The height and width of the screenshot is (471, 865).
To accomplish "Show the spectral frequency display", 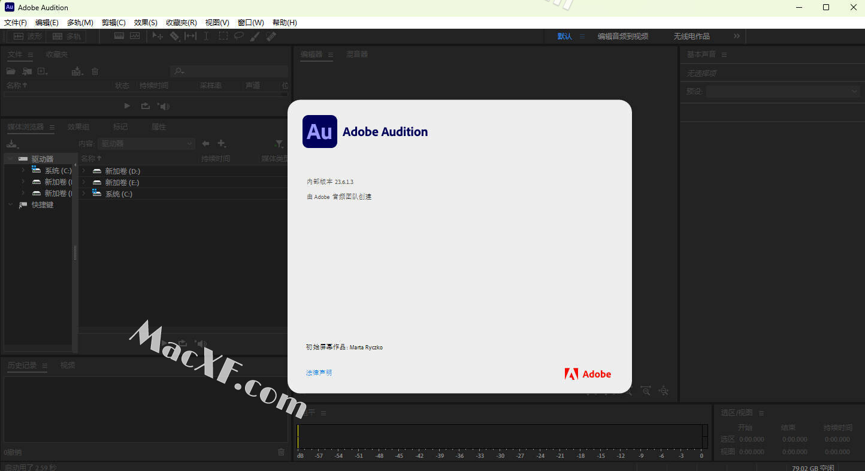I will pos(119,36).
